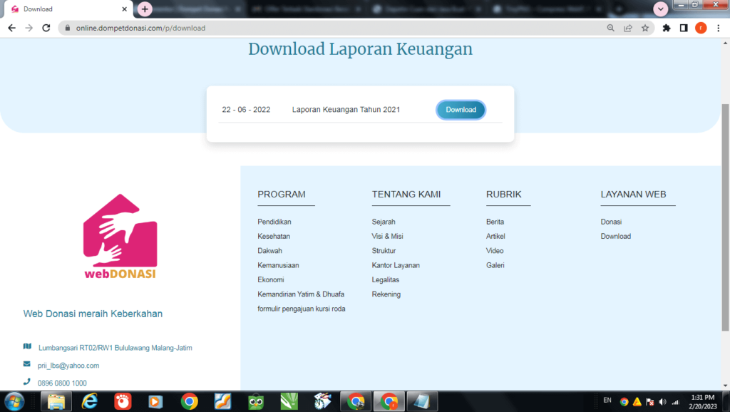Go back using the browser back arrow

click(x=11, y=29)
